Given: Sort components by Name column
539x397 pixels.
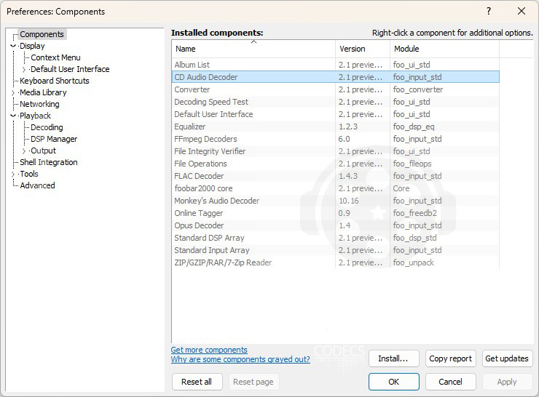Looking at the screenshot, I should (x=253, y=49).
